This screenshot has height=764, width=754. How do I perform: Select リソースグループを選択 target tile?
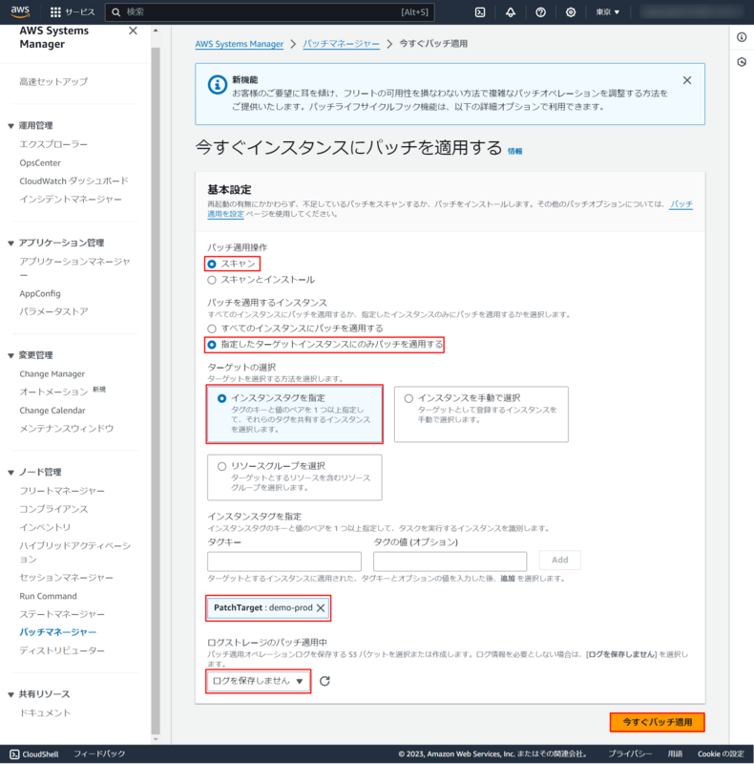tap(295, 477)
